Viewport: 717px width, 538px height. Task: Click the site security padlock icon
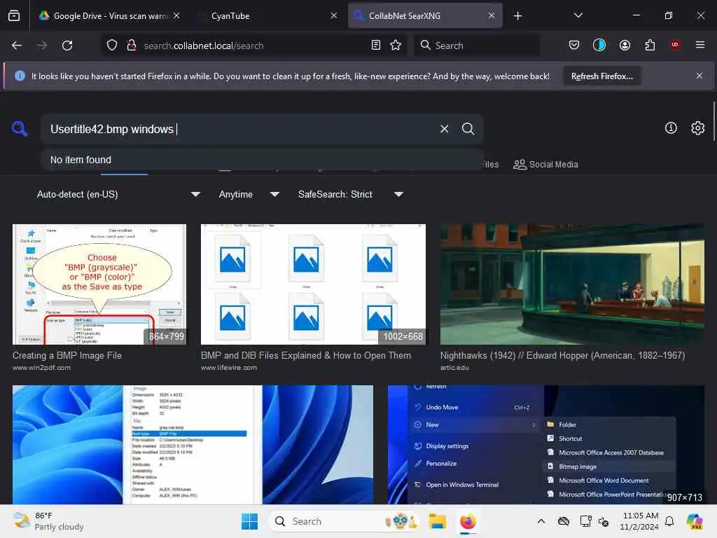tap(132, 46)
